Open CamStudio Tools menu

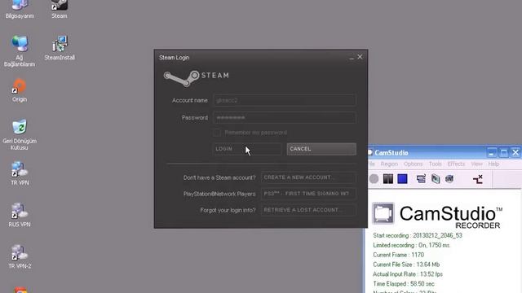click(435, 164)
